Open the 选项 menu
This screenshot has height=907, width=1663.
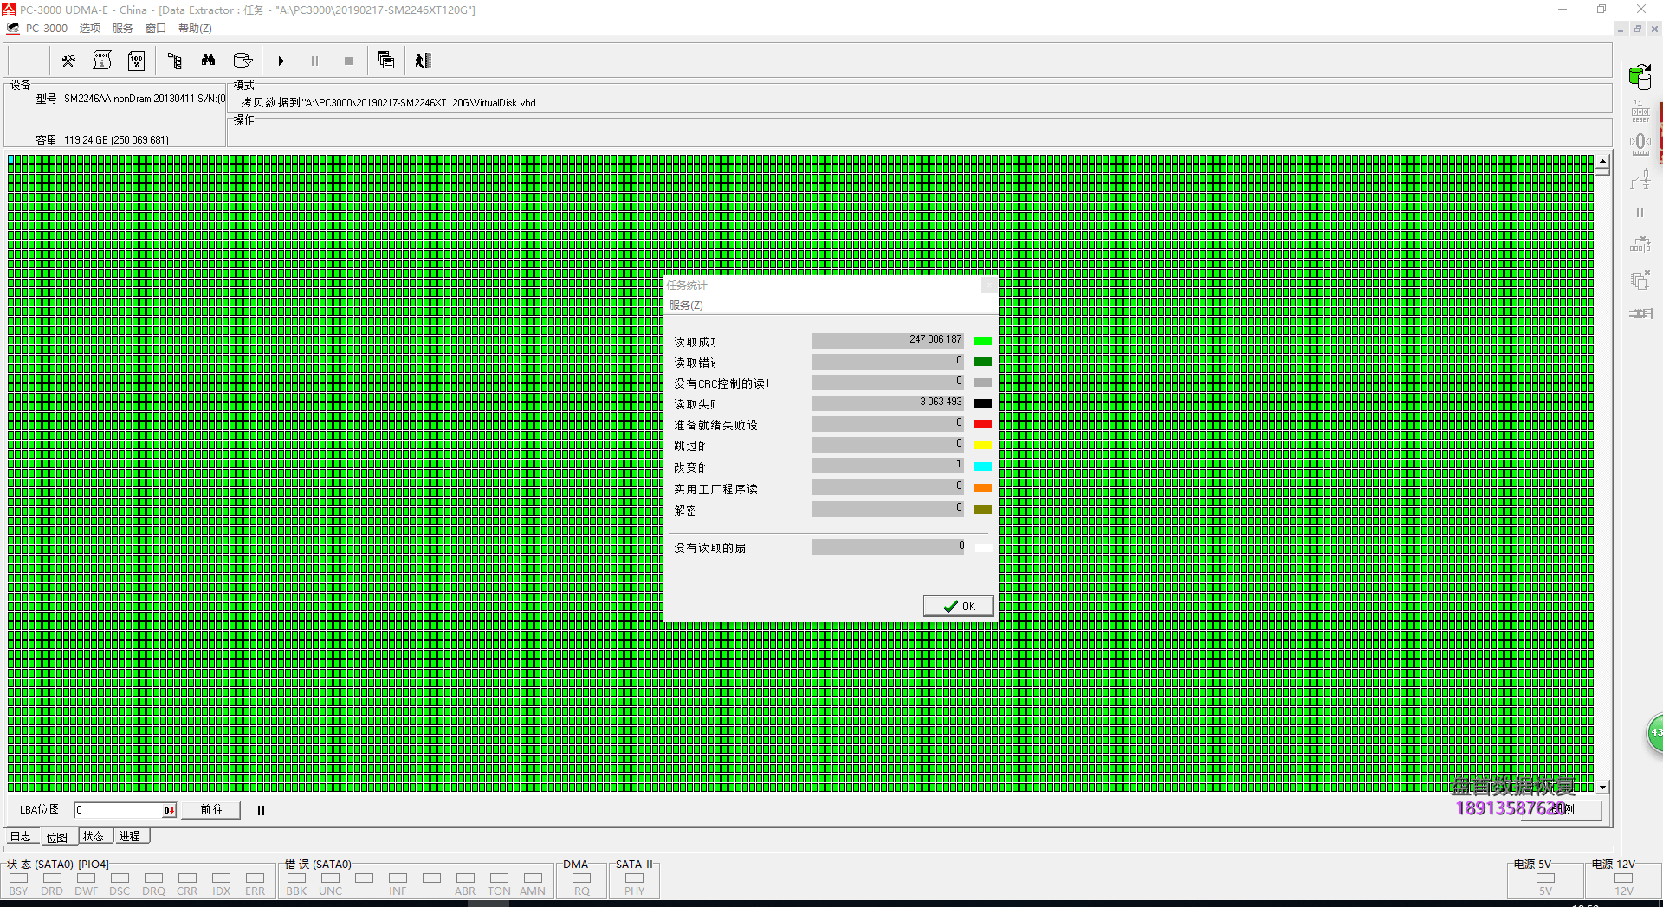90,29
